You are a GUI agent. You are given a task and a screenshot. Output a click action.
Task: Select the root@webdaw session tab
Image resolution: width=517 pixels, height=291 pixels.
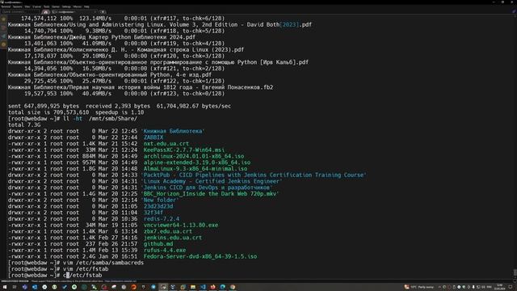pos(74,12)
